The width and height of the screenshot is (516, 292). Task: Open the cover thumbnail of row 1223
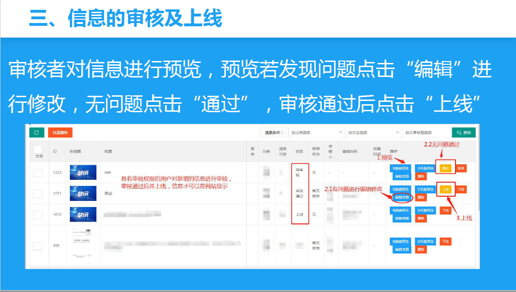tap(83, 172)
